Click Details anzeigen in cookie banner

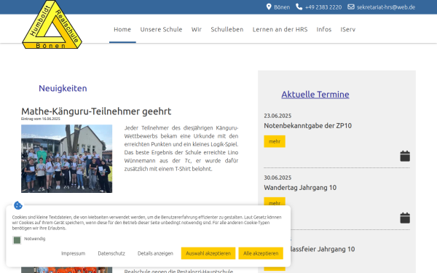point(155,253)
